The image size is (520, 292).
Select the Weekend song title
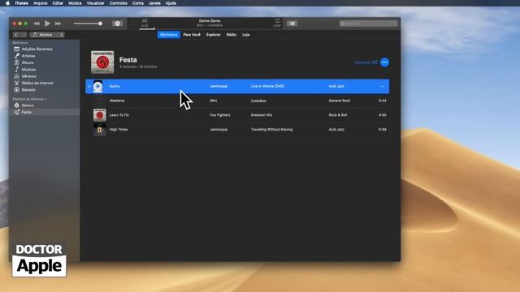(117, 101)
